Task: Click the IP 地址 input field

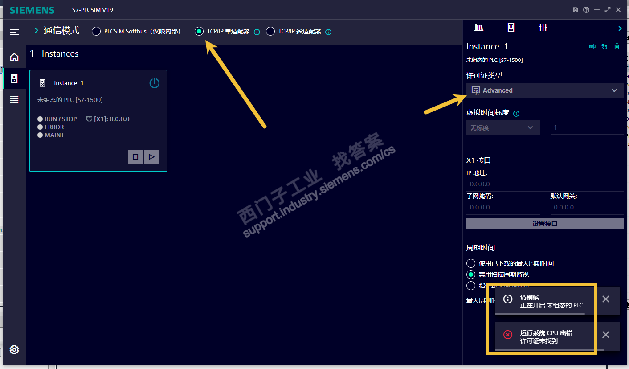Action: coord(545,184)
